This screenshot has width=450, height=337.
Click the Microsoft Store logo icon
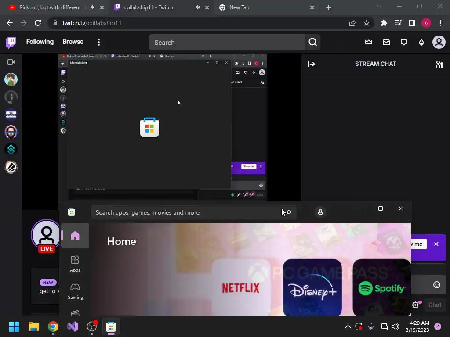click(71, 212)
